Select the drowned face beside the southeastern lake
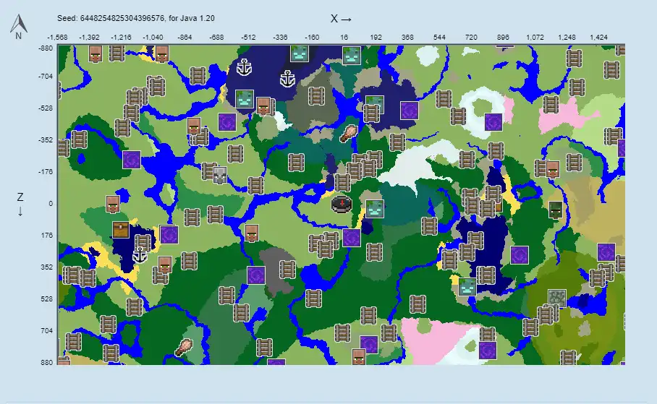This screenshot has height=404, width=657. coord(467,287)
